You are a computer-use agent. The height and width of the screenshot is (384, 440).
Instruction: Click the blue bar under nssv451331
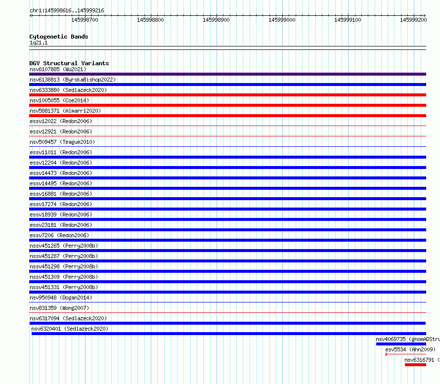point(227,292)
